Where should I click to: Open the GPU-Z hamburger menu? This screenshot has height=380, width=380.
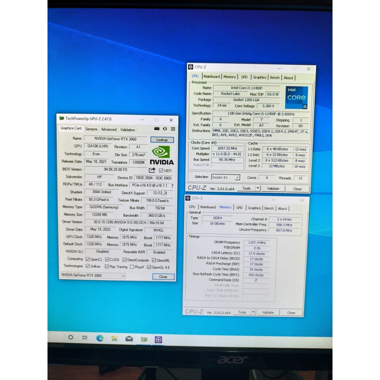click(x=173, y=129)
